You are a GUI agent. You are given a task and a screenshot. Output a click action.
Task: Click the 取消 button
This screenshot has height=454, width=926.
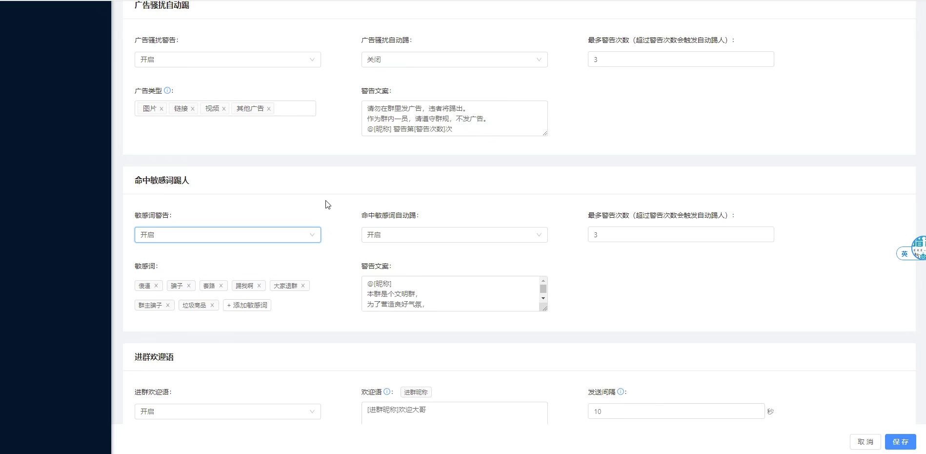865,442
